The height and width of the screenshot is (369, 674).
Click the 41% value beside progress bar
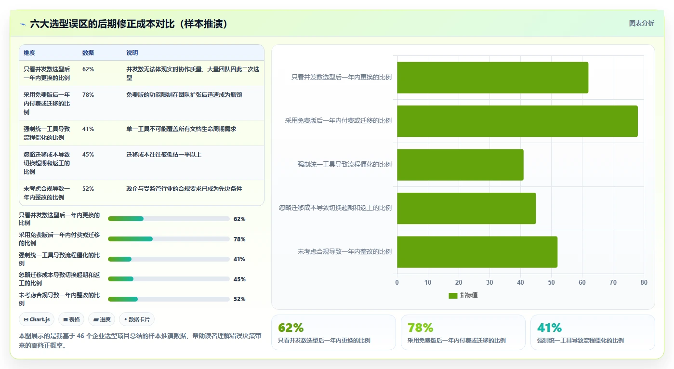pyautogui.click(x=239, y=259)
